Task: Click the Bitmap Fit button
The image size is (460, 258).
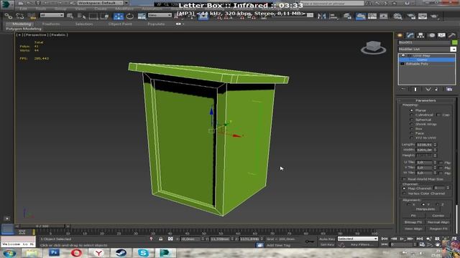Action: pyautogui.click(x=413, y=222)
